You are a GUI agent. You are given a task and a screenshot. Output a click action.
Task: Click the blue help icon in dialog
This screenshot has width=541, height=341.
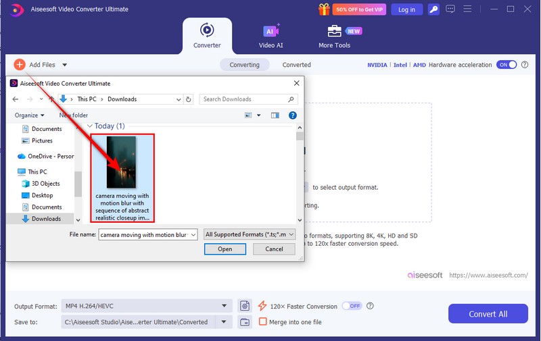pos(293,115)
